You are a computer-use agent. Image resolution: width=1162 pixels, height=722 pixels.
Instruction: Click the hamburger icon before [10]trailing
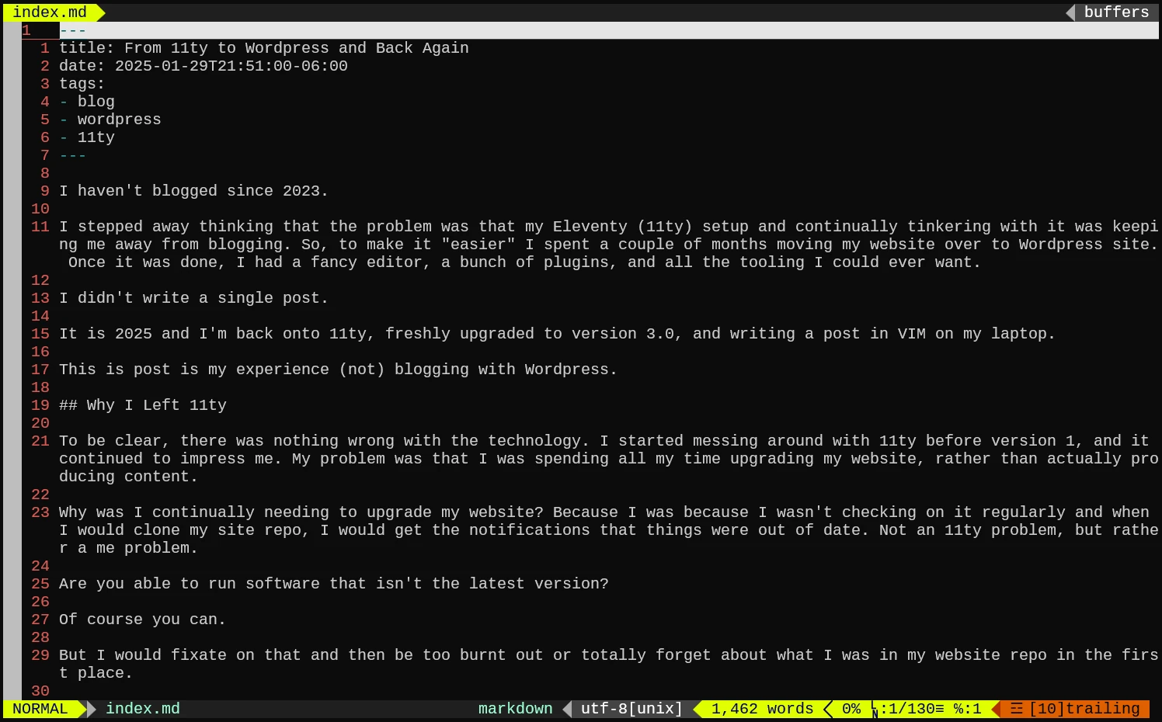[x=1016, y=709]
